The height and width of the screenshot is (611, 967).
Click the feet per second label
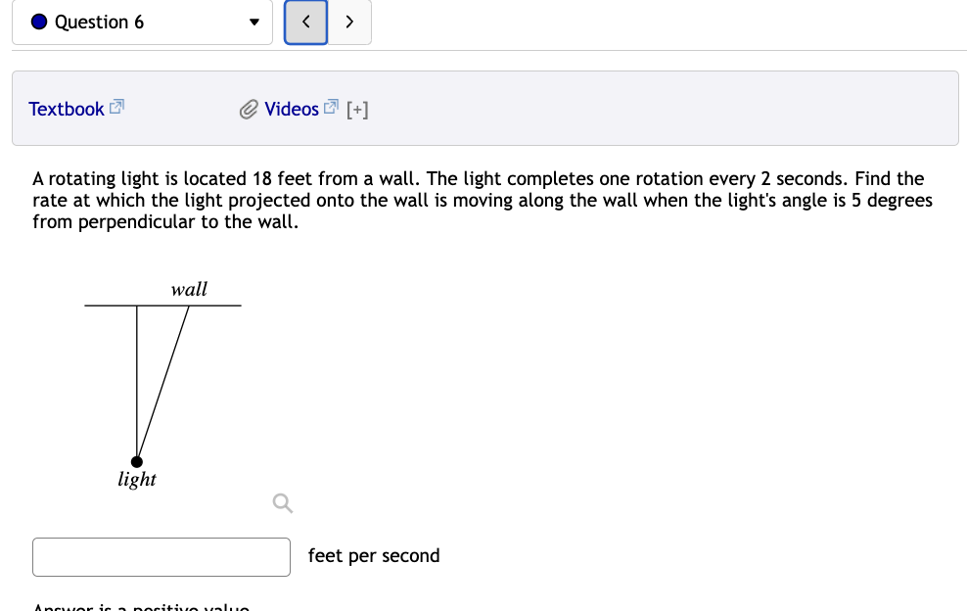tap(374, 555)
